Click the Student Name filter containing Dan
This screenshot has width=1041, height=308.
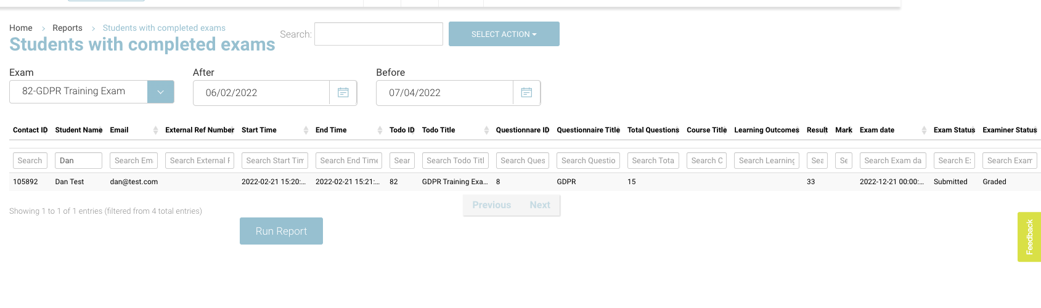click(78, 161)
